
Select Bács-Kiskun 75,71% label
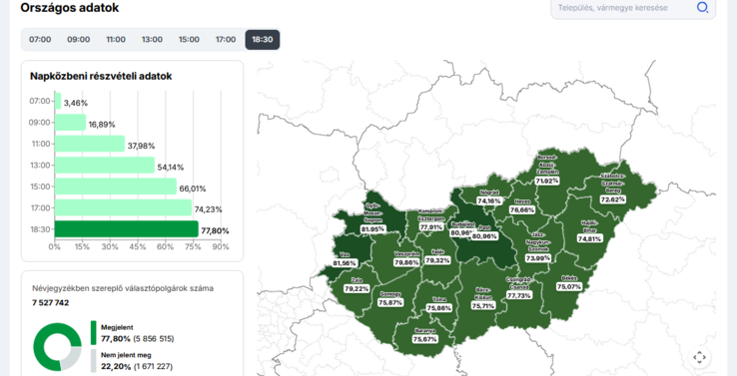(x=483, y=305)
